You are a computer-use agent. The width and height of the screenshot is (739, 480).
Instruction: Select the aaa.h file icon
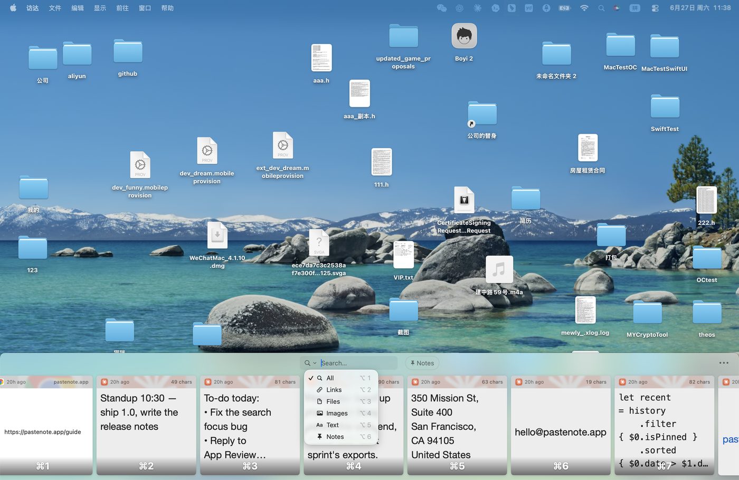(x=321, y=58)
